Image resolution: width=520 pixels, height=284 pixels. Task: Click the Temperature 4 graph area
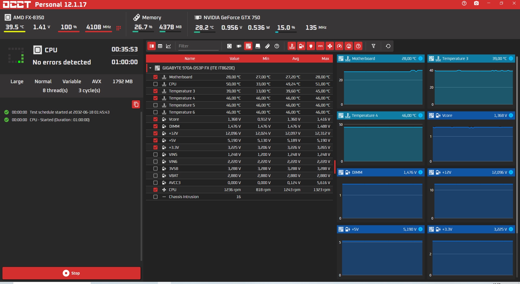click(x=381, y=143)
